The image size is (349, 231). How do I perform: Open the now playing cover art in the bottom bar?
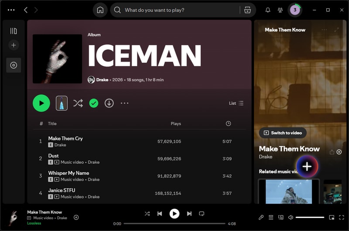pos(14,217)
